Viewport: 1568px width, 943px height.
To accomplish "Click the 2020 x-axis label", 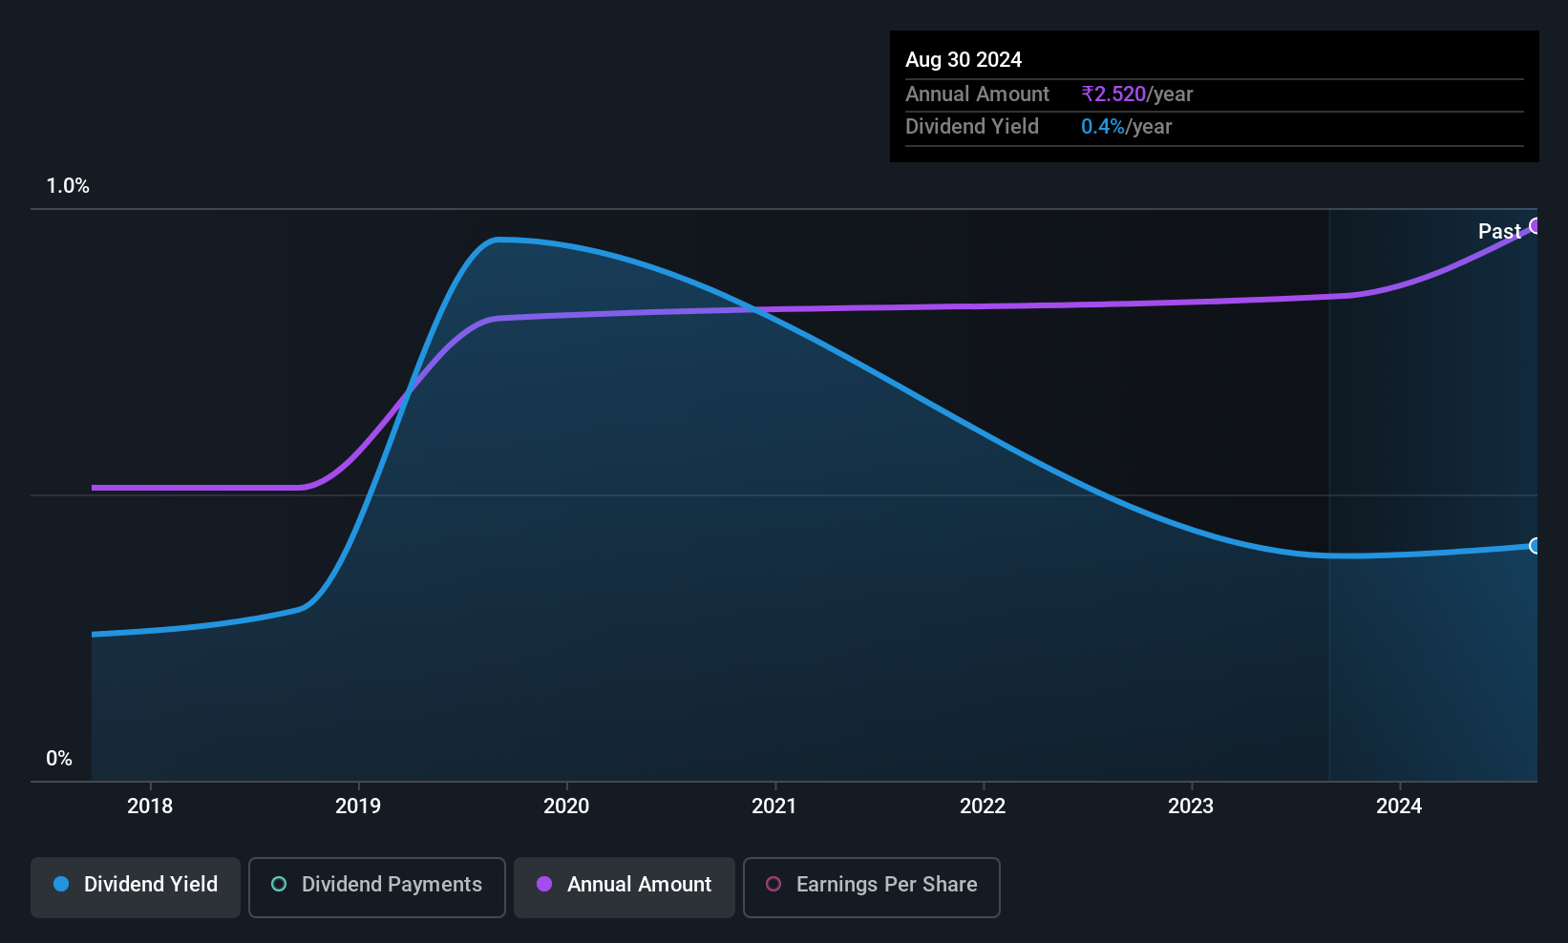I will pyautogui.click(x=566, y=806).
